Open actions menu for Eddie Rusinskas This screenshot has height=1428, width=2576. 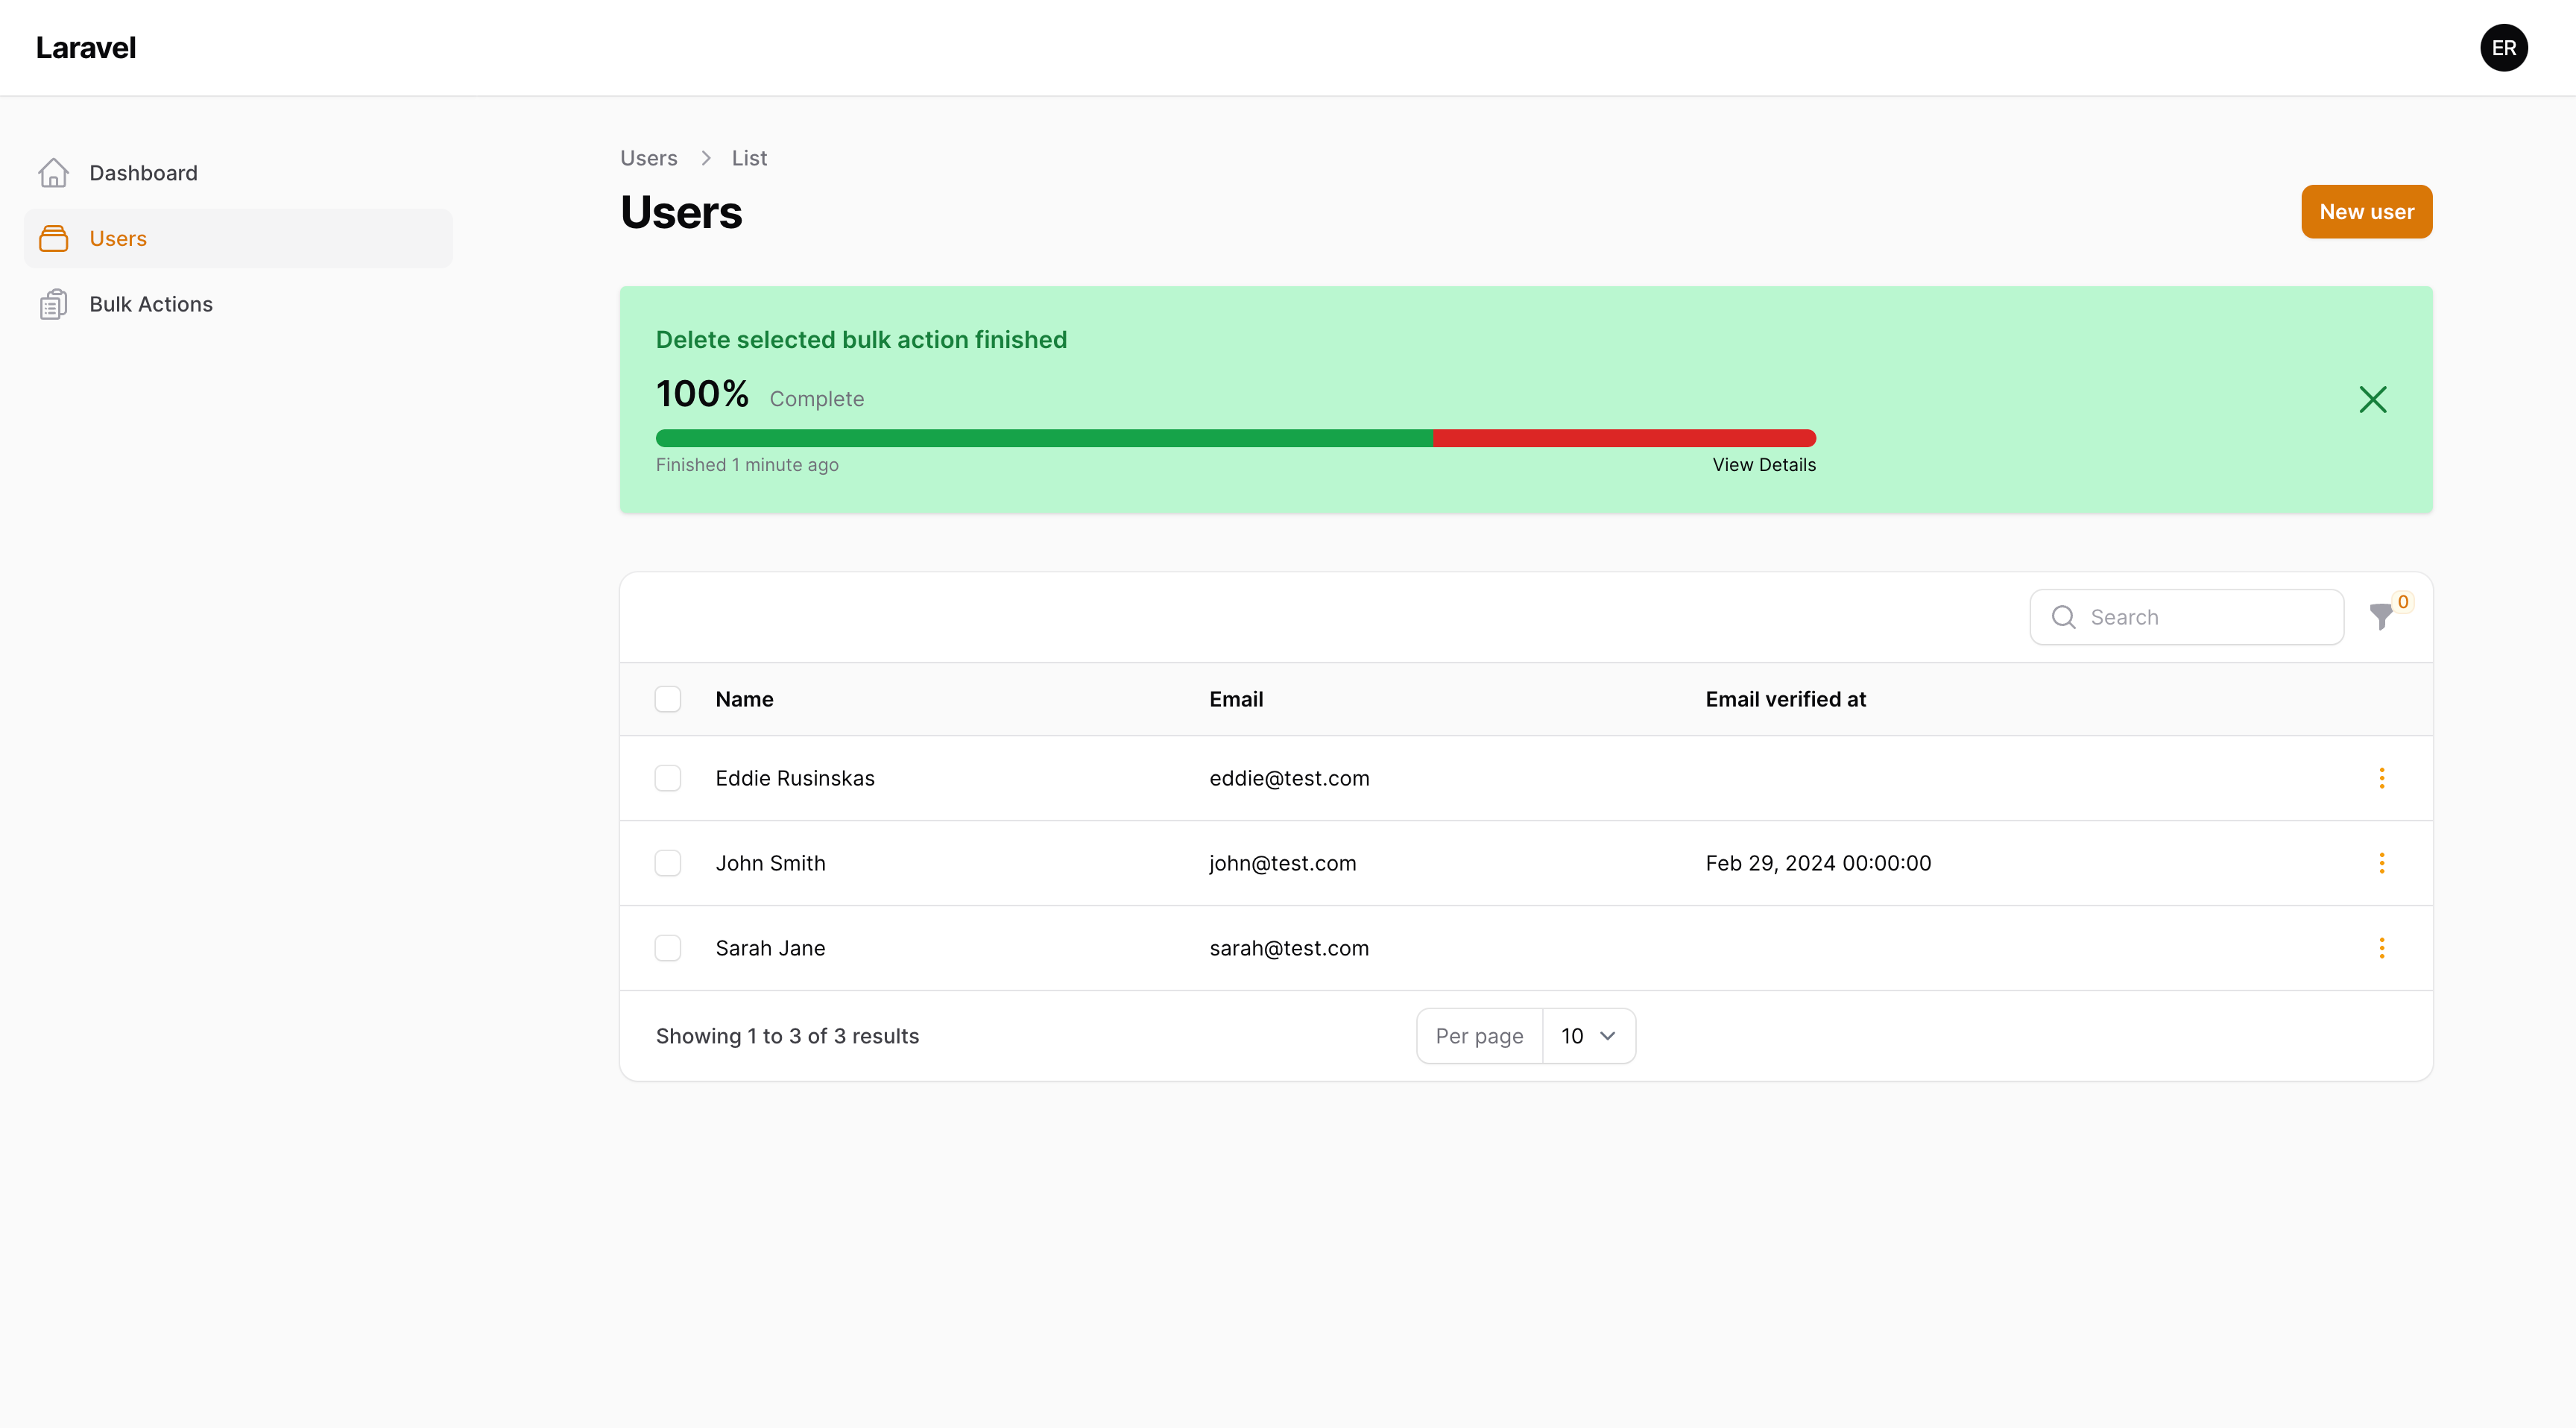(x=2382, y=778)
